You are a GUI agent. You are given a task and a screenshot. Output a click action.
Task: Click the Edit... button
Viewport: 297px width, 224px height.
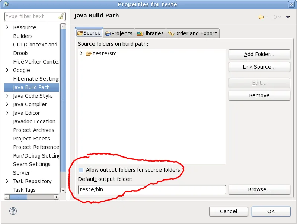259,83
